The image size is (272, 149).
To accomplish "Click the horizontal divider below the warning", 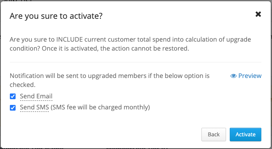I will click(x=135, y=62).
